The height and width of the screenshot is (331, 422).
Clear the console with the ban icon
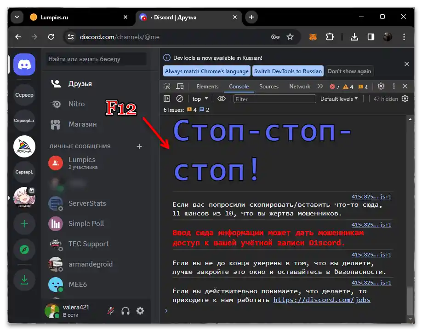tap(180, 99)
